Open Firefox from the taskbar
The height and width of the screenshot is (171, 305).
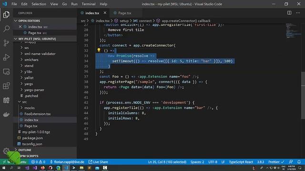42,168
